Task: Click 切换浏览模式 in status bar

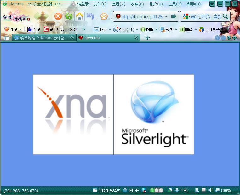Action: pyautogui.click(x=106, y=190)
